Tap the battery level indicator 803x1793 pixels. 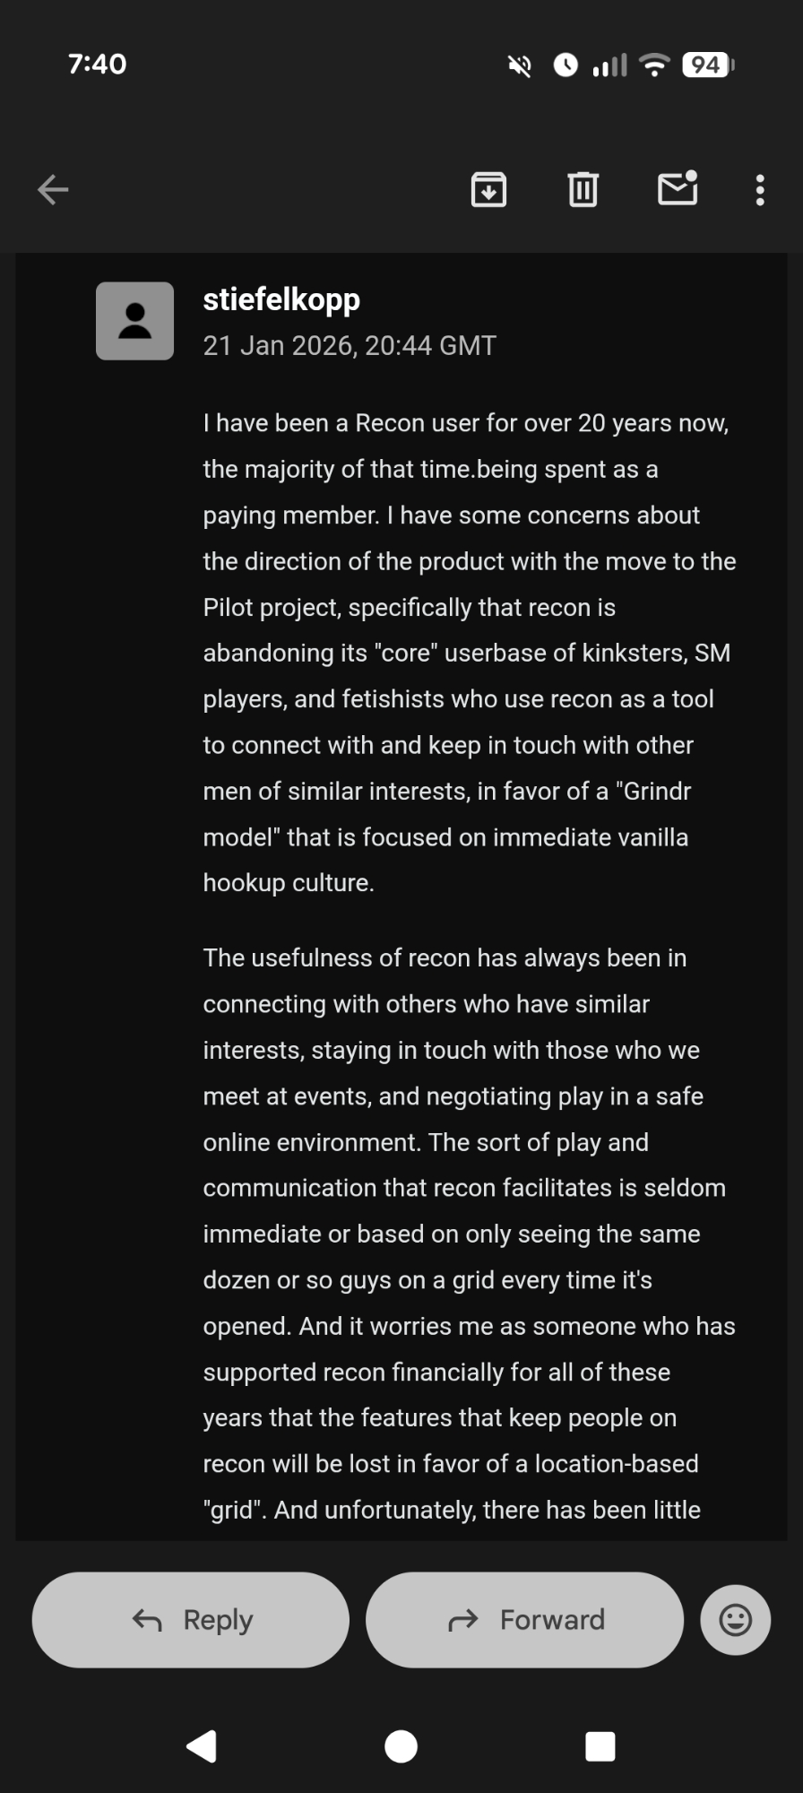tap(707, 65)
